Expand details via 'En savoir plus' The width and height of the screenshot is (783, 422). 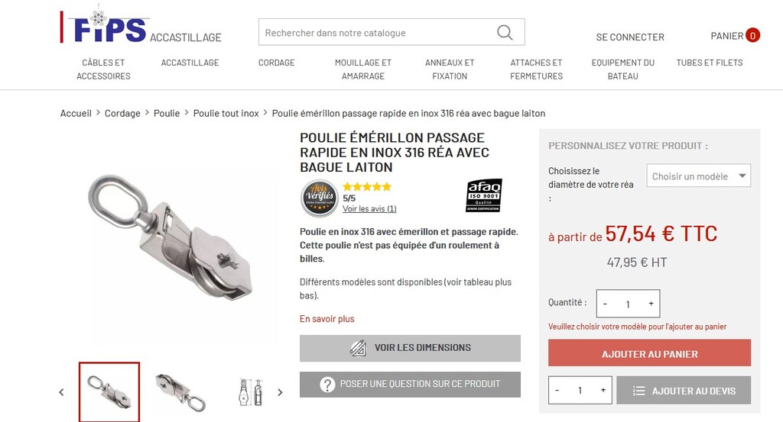[327, 319]
